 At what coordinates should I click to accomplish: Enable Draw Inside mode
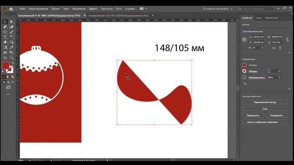12,82
